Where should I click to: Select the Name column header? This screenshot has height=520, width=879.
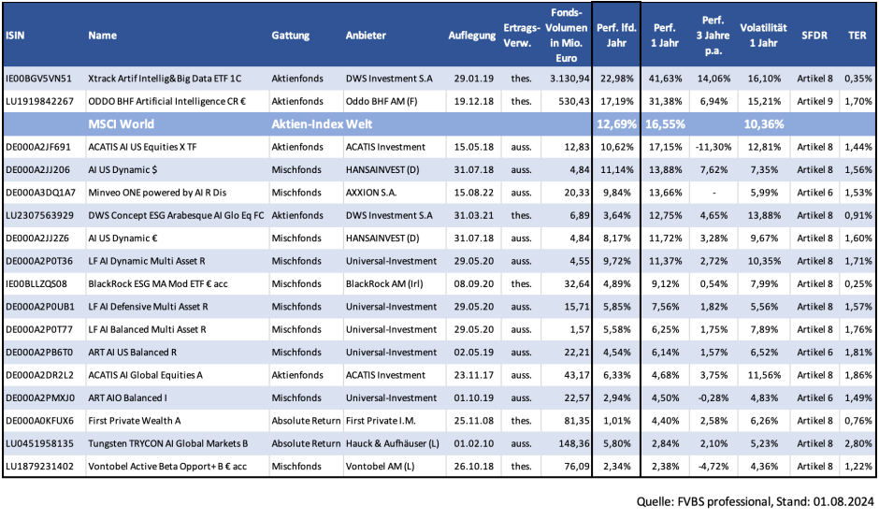[102, 35]
